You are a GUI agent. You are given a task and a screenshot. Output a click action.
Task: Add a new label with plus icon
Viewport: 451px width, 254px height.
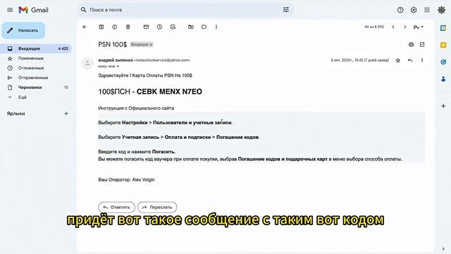point(66,114)
